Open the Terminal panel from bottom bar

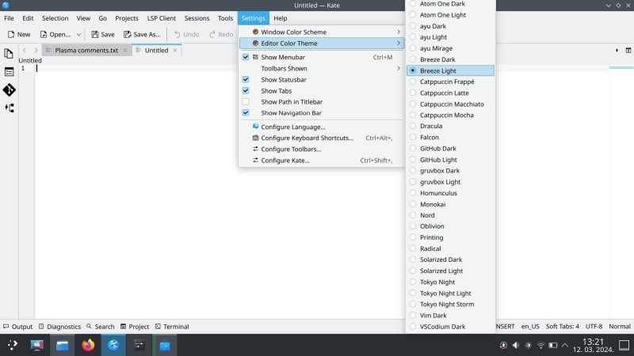[171, 326]
